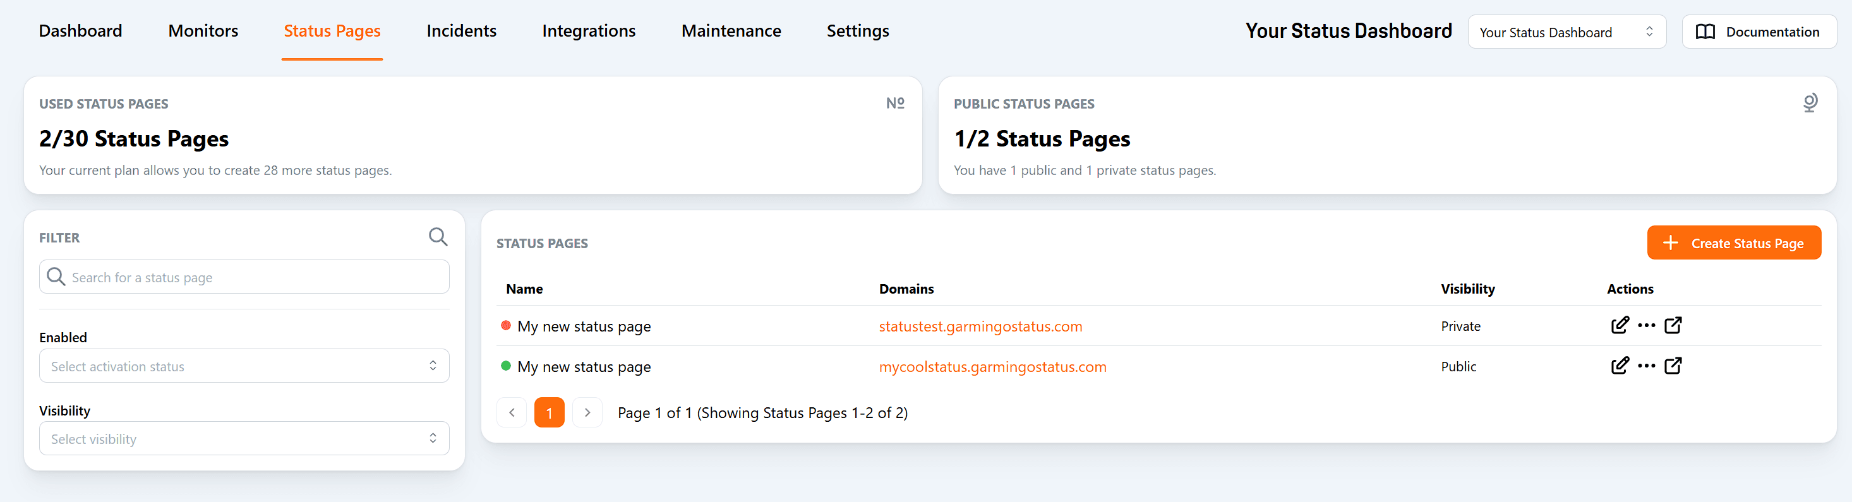This screenshot has width=1852, height=502.
Task: Open the Select activation status dropdown
Action: coord(244,366)
